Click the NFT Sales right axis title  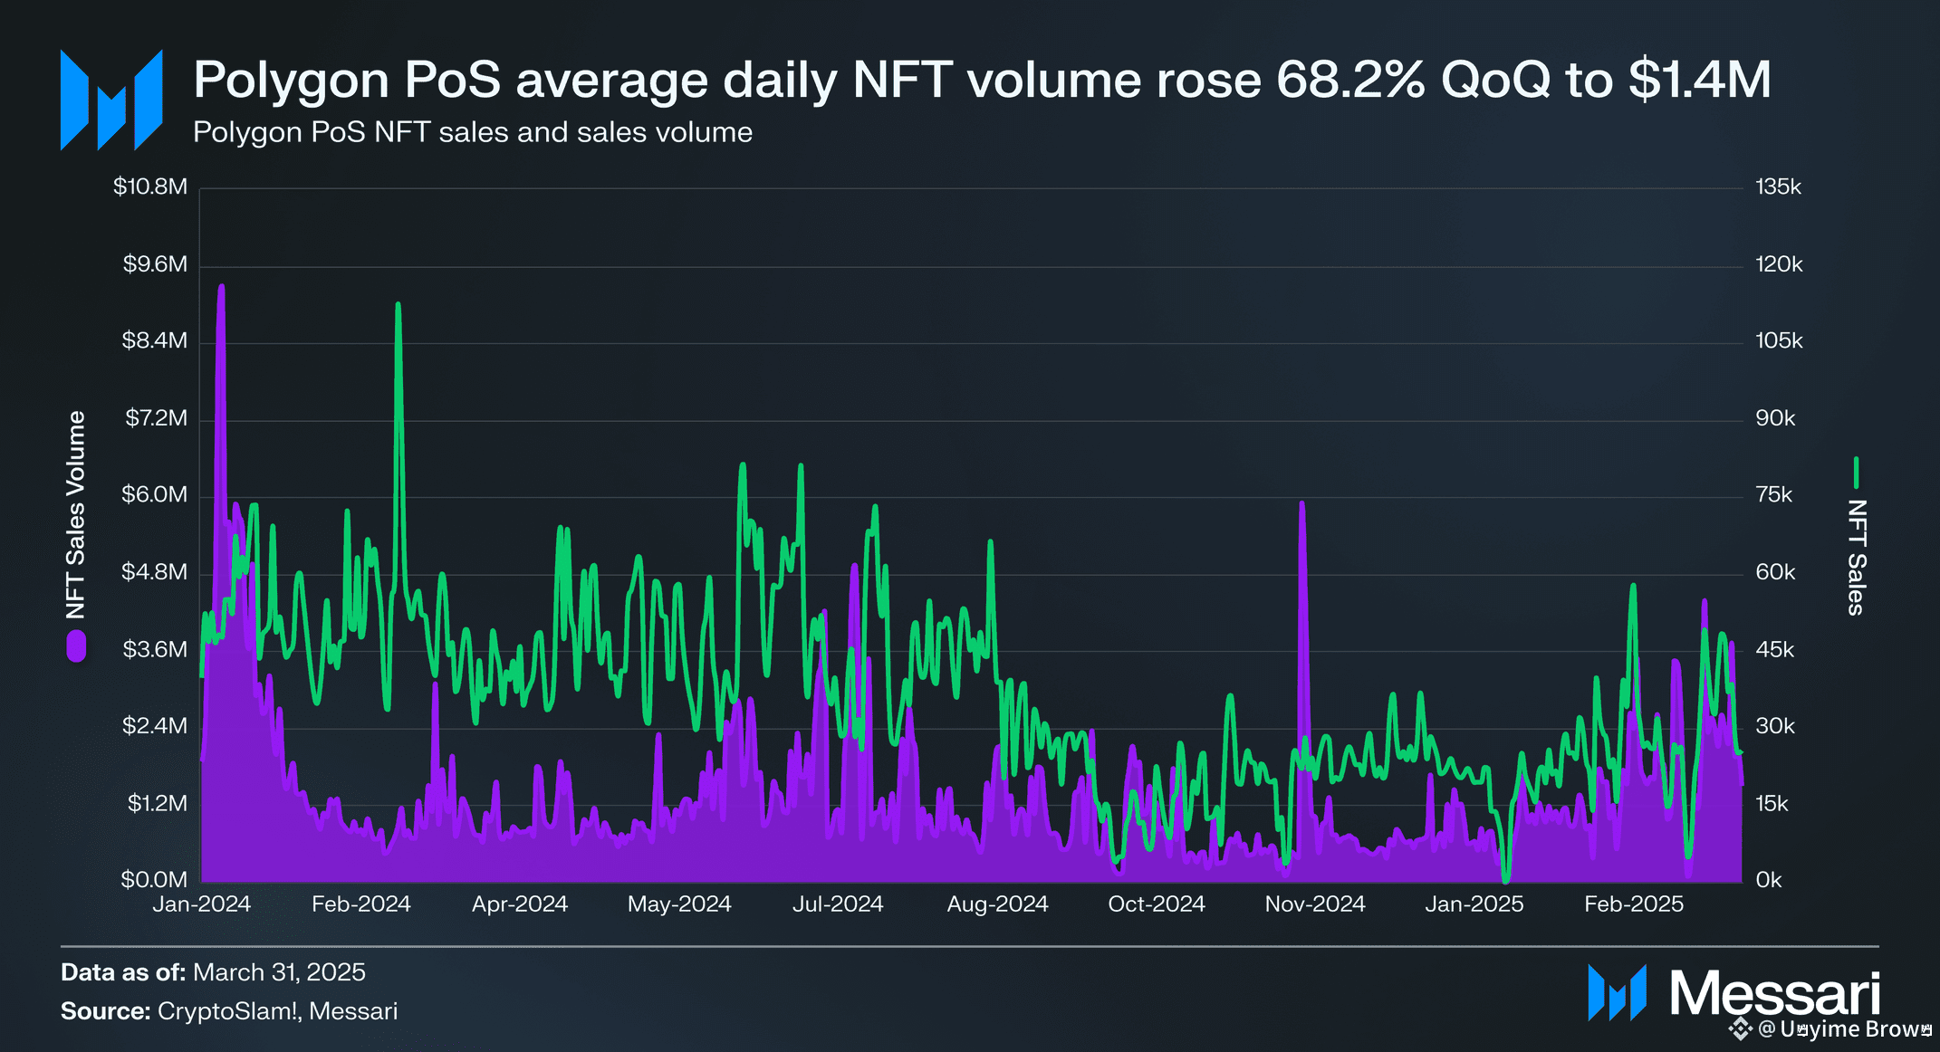(1856, 558)
